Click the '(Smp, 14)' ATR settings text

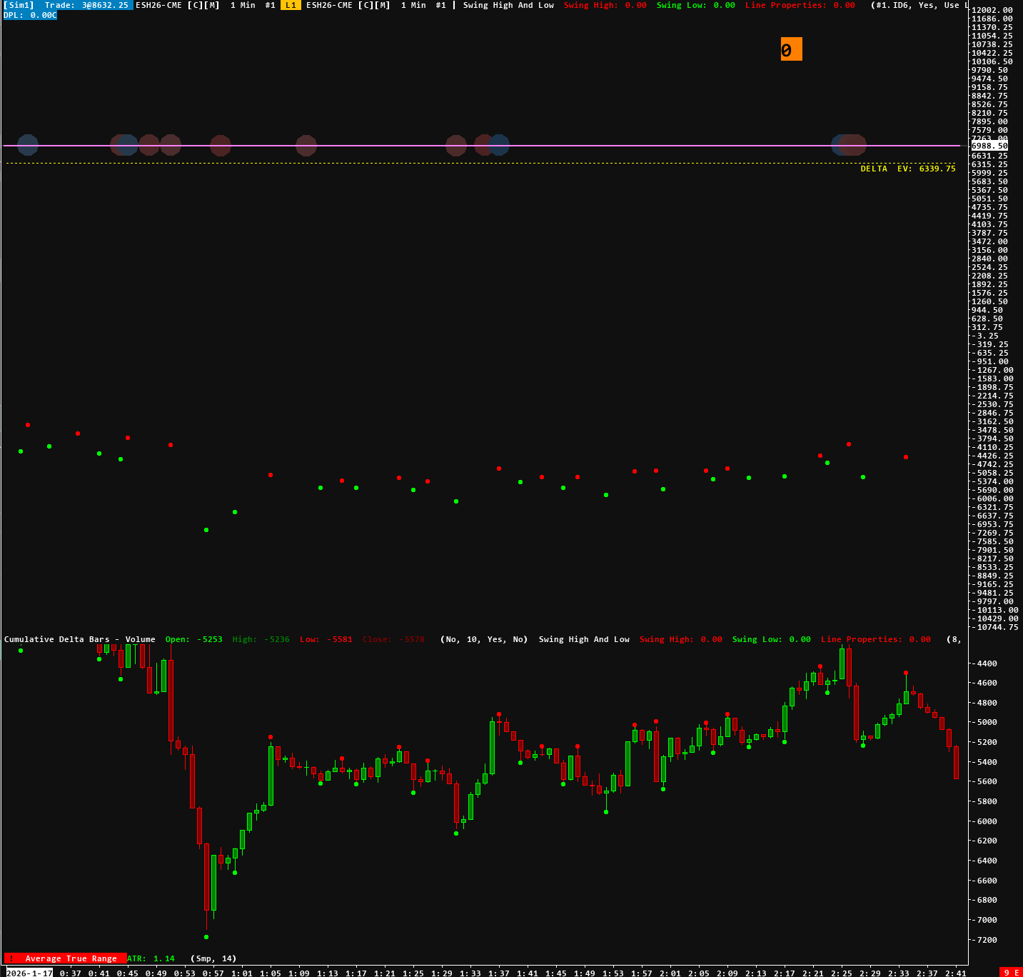(x=213, y=958)
